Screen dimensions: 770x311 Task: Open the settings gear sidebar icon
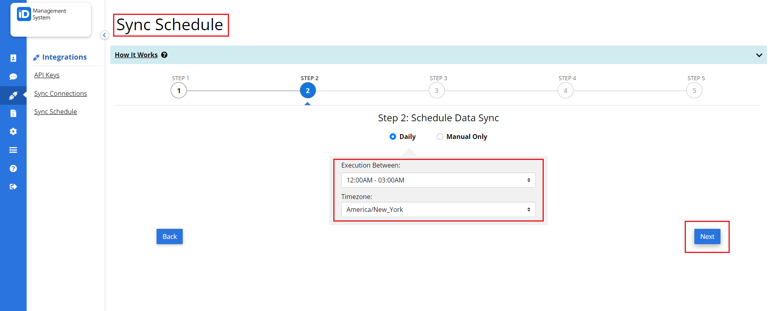(x=13, y=131)
